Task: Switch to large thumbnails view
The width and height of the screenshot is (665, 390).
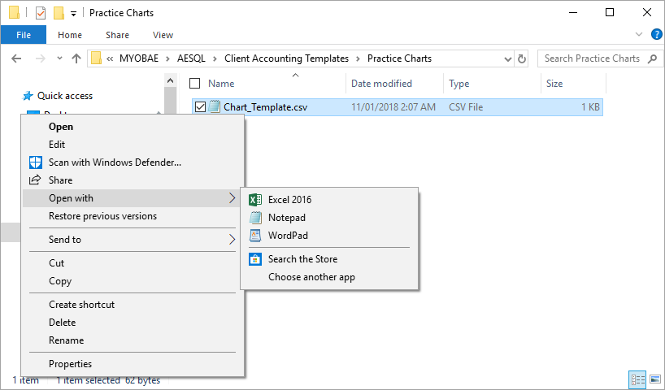Action: pyautogui.click(x=654, y=379)
